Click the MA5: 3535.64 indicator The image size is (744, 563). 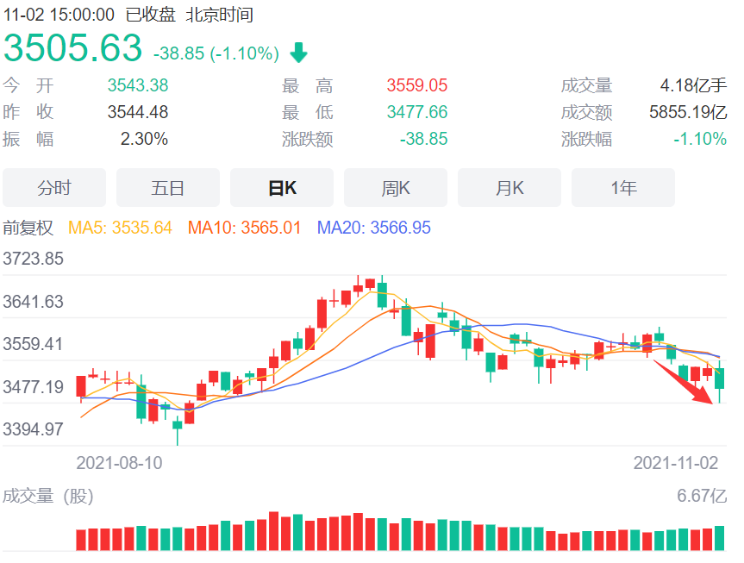tap(120, 228)
